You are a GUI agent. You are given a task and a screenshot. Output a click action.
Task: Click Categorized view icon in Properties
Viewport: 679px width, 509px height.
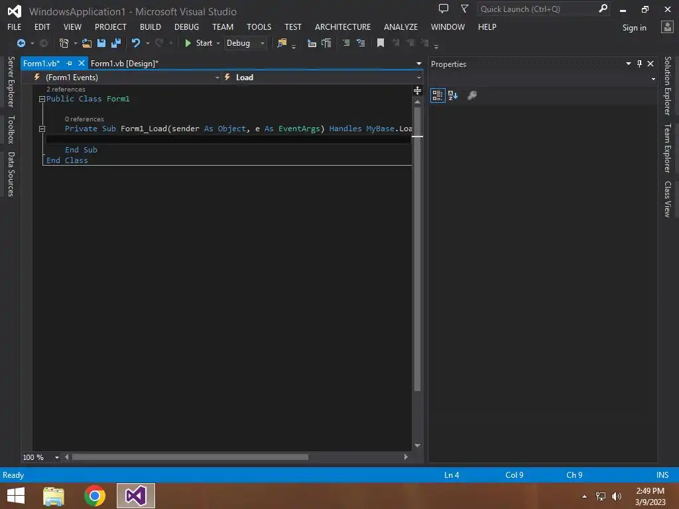[438, 95]
